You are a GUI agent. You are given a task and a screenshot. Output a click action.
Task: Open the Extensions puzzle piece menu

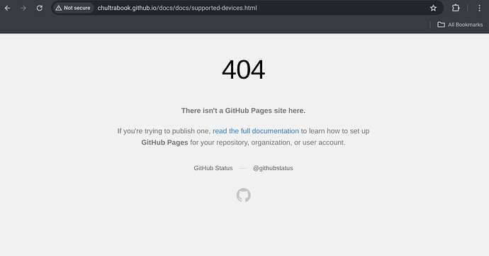(456, 8)
